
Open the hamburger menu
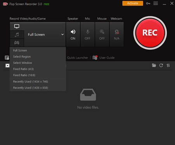[x=156, y=3]
